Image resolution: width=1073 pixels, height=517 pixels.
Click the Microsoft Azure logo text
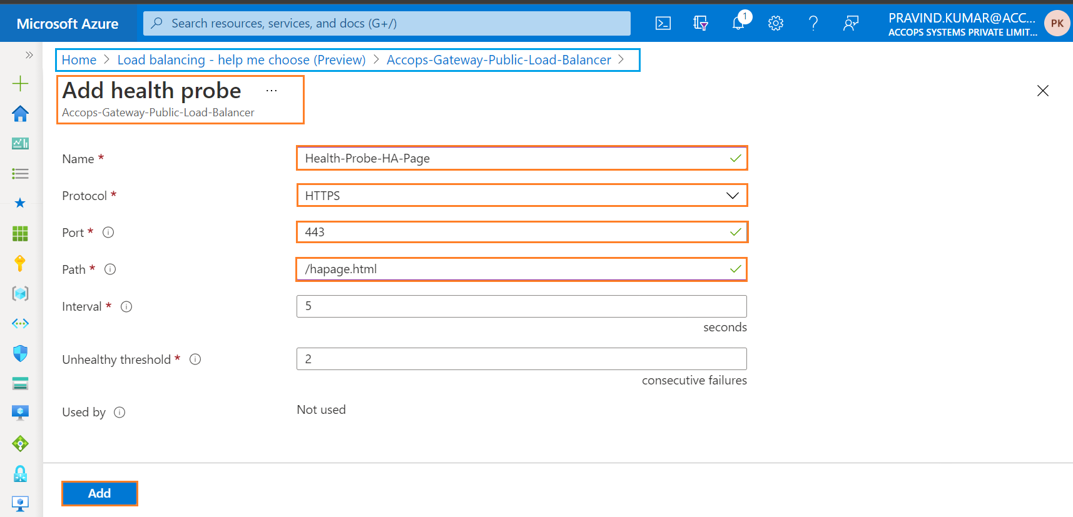pyautogui.click(x=68, y=24)
